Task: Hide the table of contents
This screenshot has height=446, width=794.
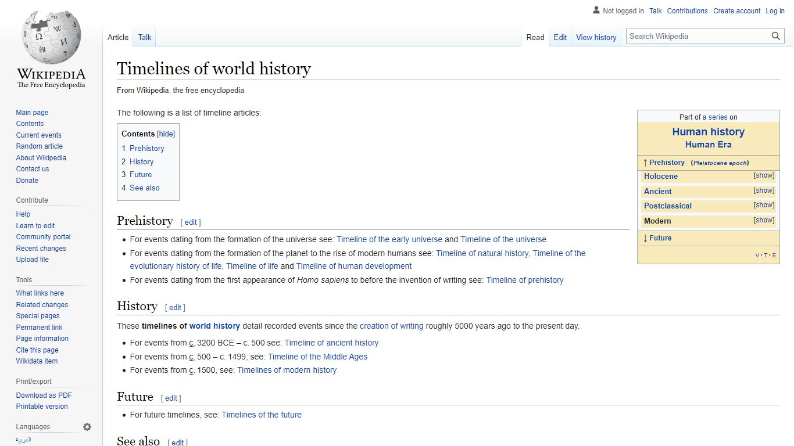Action: 166,134
